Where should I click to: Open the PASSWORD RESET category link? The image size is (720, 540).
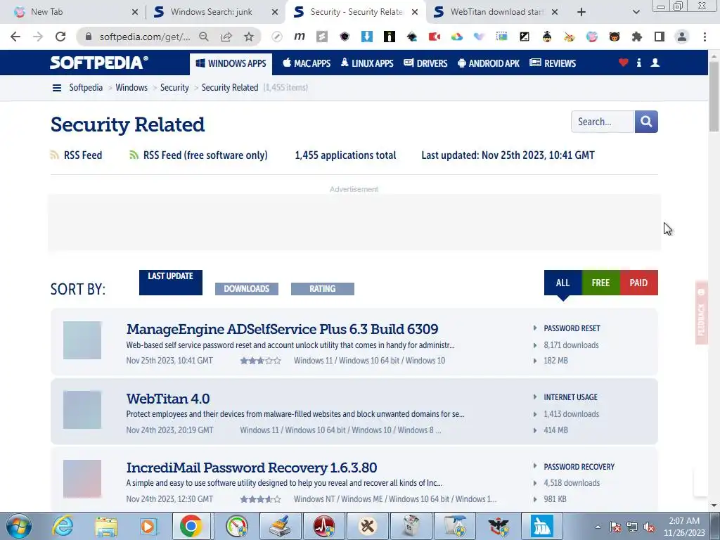[x=572, y=328]
